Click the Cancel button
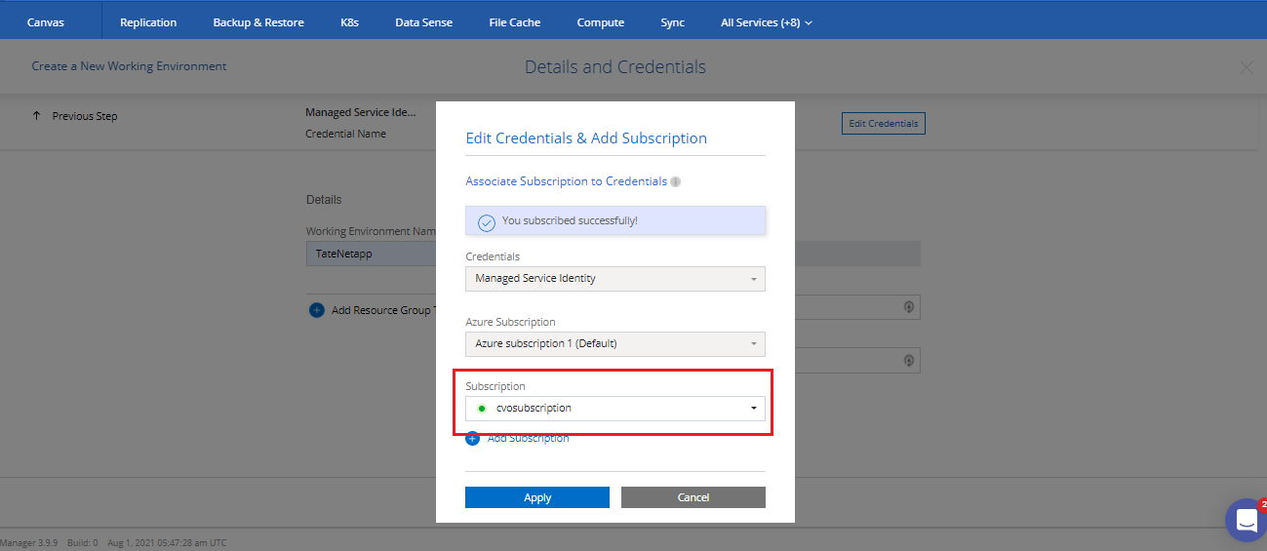 pyautogui.click(x=693, y=497)
